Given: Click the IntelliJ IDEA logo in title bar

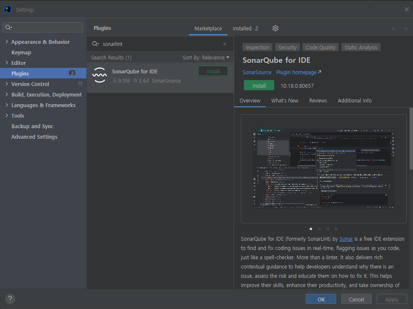Looking at the screenshot, I should 8,9.
